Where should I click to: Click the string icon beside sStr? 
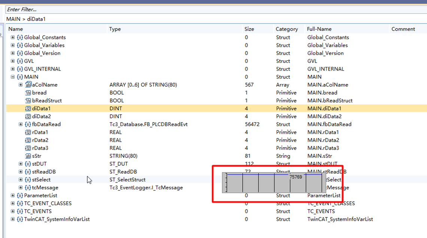28,156
